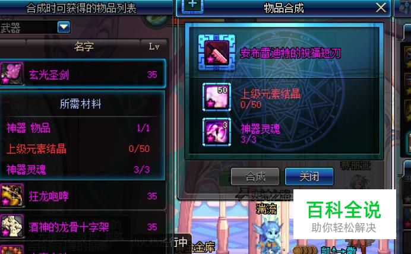
Task: Close the 物品合成 window with X
Action: point(381,7)
